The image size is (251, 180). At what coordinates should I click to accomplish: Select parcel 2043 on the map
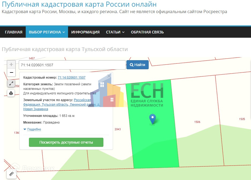click(x=118, y=129)
